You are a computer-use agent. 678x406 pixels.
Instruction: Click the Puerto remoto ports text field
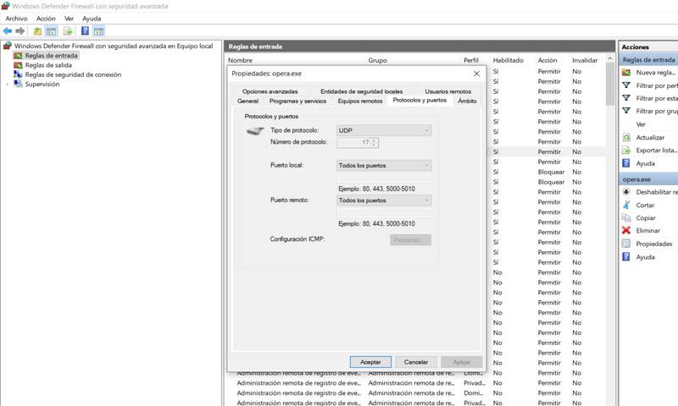(384, 212)
